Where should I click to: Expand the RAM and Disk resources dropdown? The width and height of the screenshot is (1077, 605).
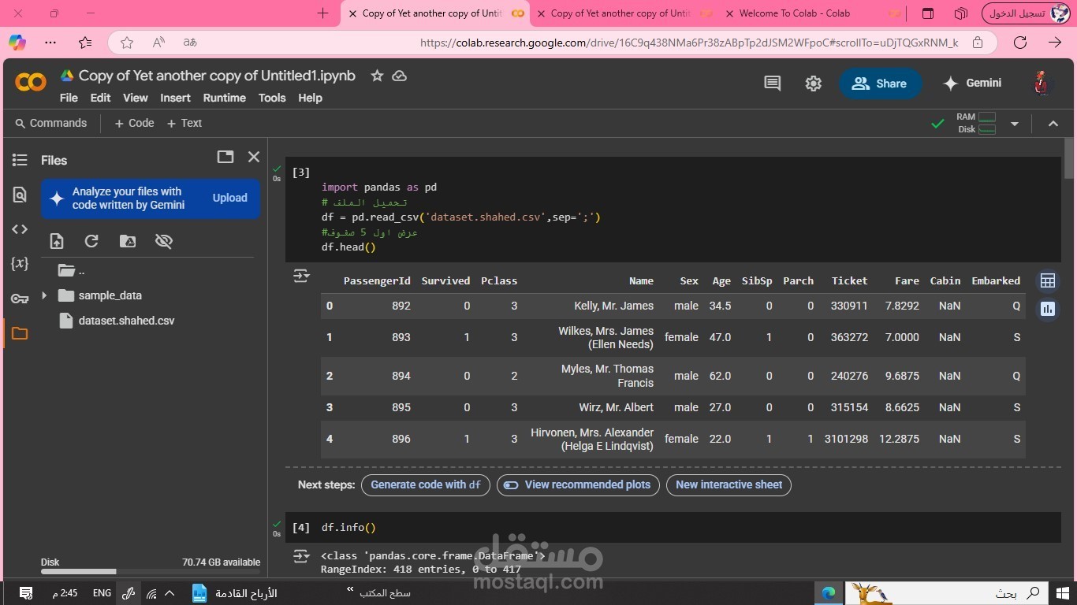(x=1015, y=123)
